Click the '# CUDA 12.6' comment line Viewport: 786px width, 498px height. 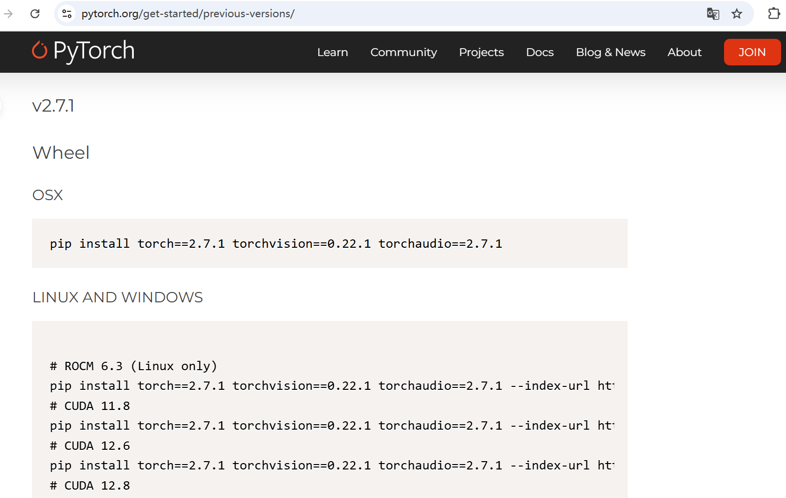(x=90, y=446)
